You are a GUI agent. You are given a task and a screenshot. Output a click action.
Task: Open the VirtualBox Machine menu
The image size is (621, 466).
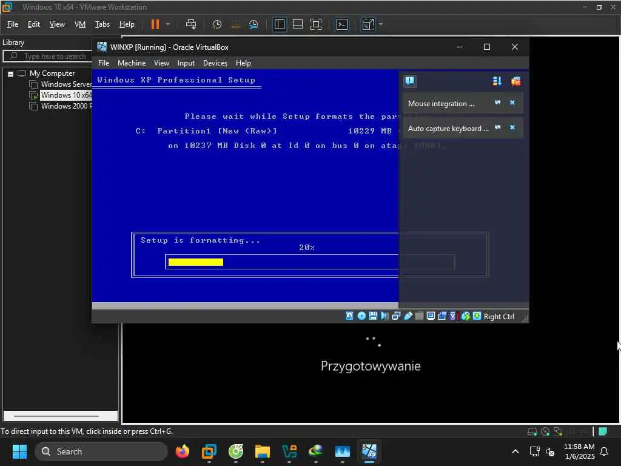(x=132, y=63)
